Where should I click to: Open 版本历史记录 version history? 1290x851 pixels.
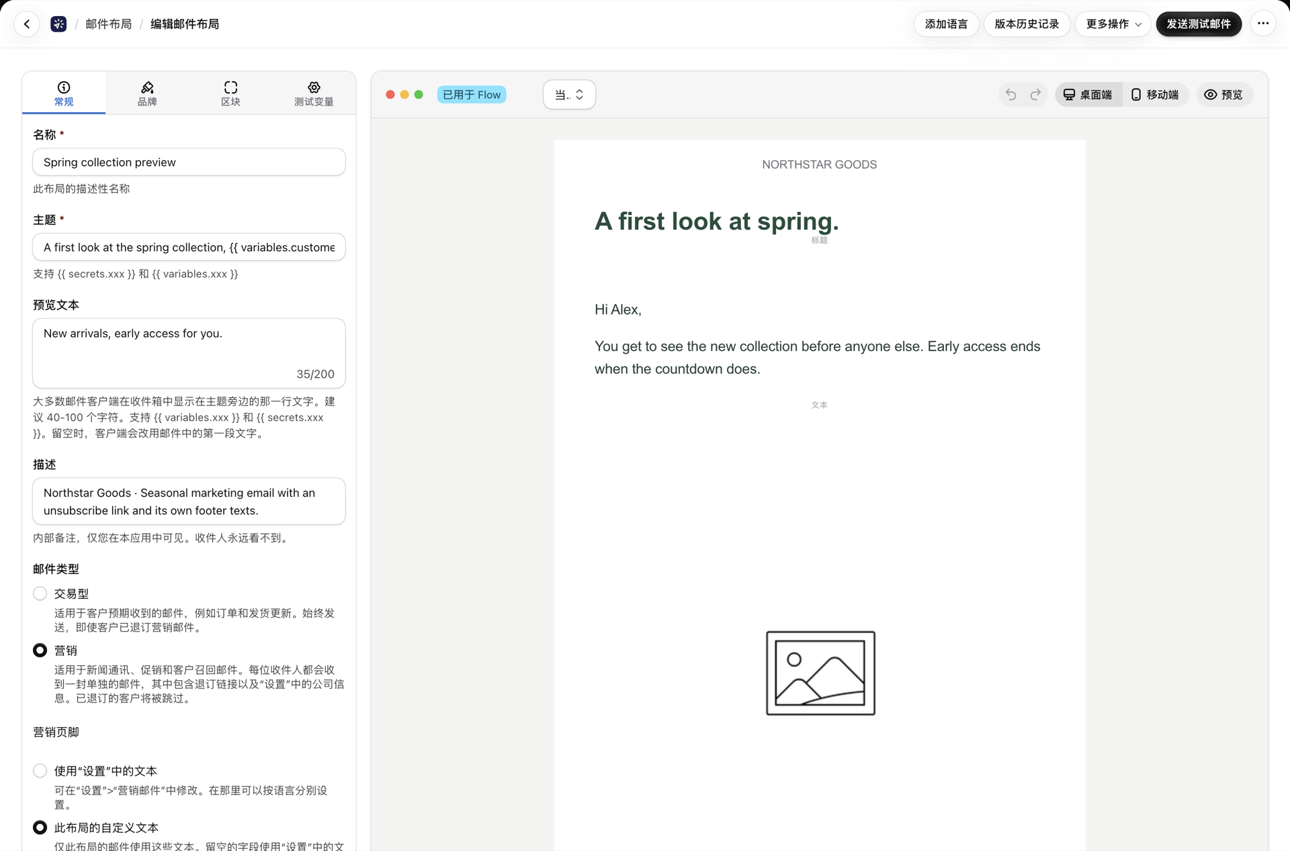tap(1027, 24)
